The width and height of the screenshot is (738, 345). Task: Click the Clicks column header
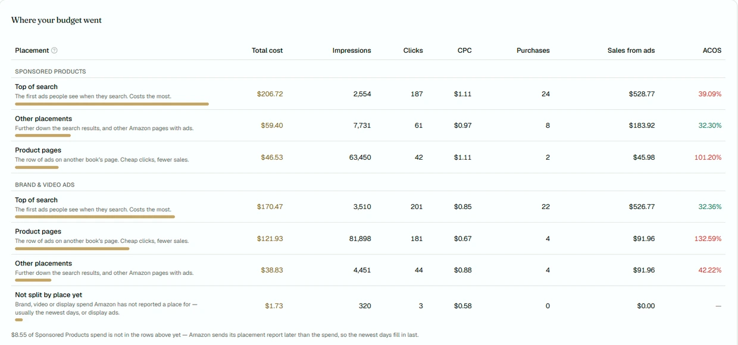(413, 50)
